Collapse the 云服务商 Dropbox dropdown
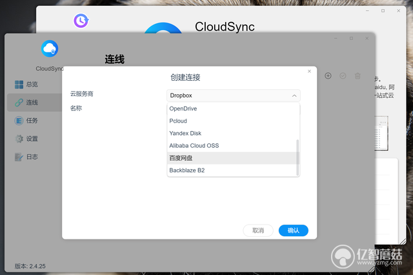Viewport: 413px width, 275px height. (x=234, y=96)
